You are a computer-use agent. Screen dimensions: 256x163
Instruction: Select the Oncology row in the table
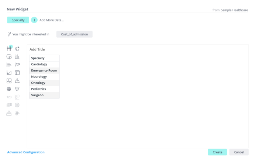(x=44, y=83)
